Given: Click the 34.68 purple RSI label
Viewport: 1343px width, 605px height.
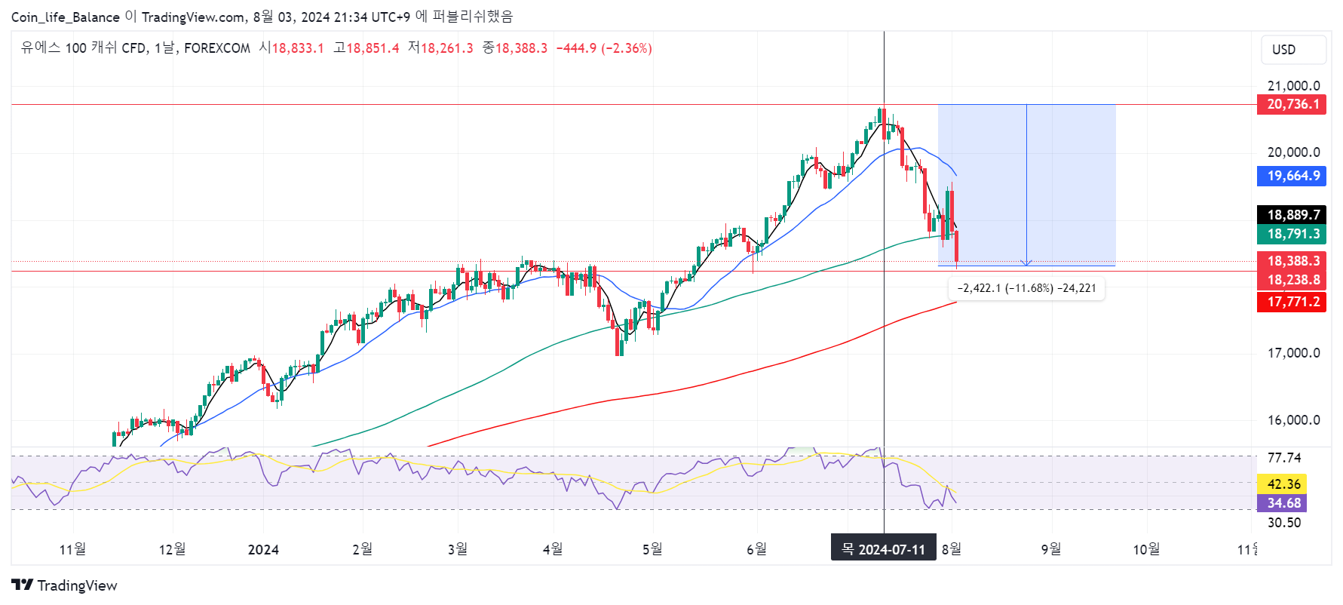Looking at the screenshot, I should 1282,503.
